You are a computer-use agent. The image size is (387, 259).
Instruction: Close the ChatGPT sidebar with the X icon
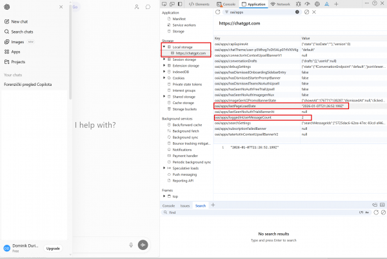(x=61, y=6)
